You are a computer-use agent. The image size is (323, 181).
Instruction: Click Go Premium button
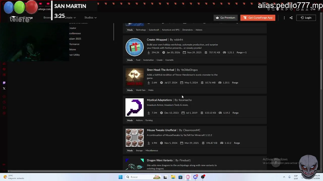pyautogui.click(x=225, y=18)
